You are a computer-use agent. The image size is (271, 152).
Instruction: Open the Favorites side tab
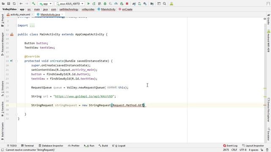3,109
